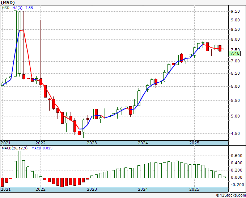Click the 0.600 MACD axis label
Screen dimensions: 246x198
point(237,156)
